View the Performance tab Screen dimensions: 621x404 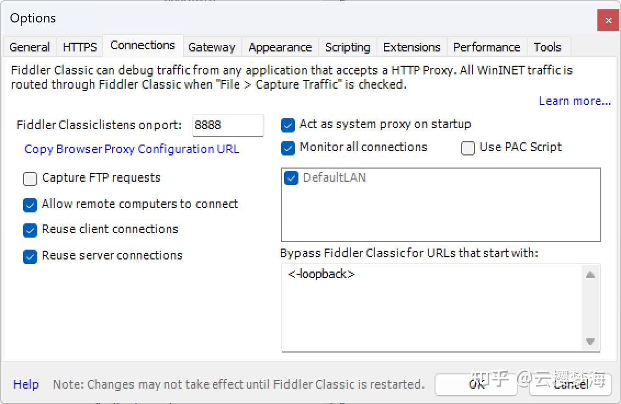(487, 47)
